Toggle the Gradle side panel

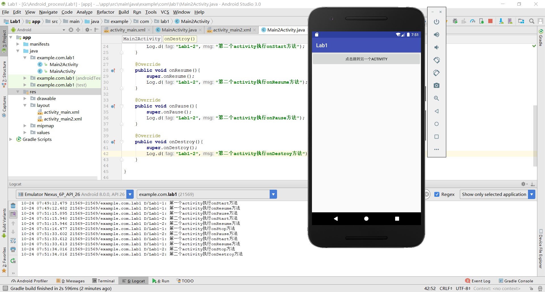[x=541, y=38]
